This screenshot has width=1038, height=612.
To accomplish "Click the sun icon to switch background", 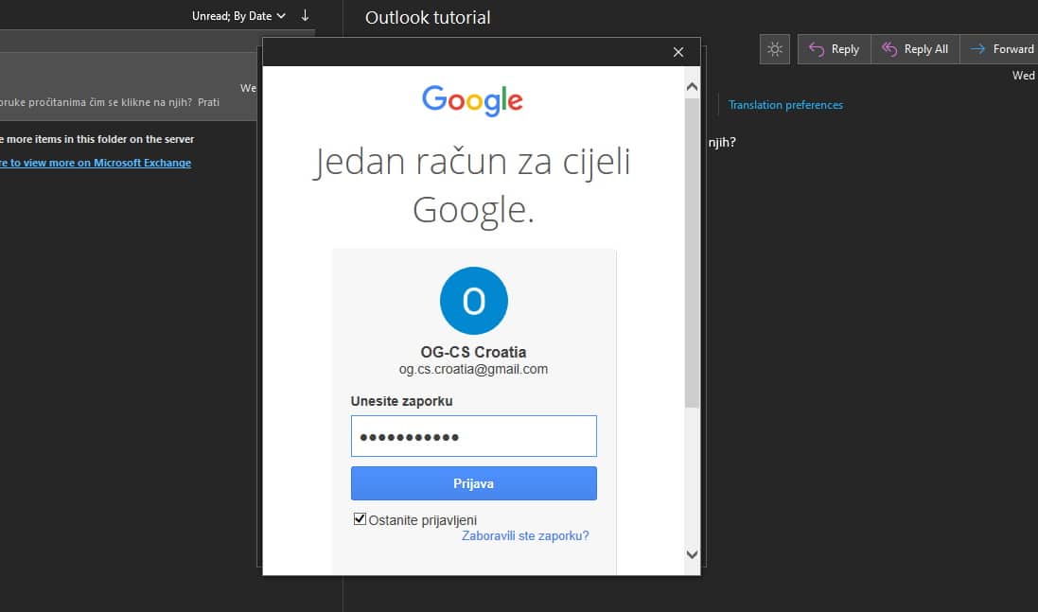I will pyautogui.click(x=774, y=49).
